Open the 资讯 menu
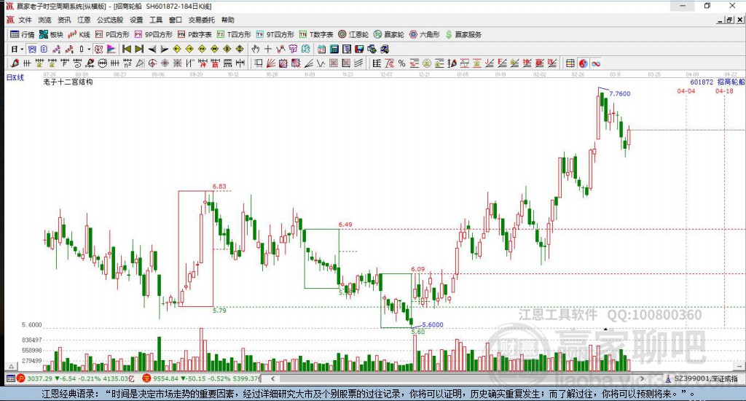 pos(64,20)
